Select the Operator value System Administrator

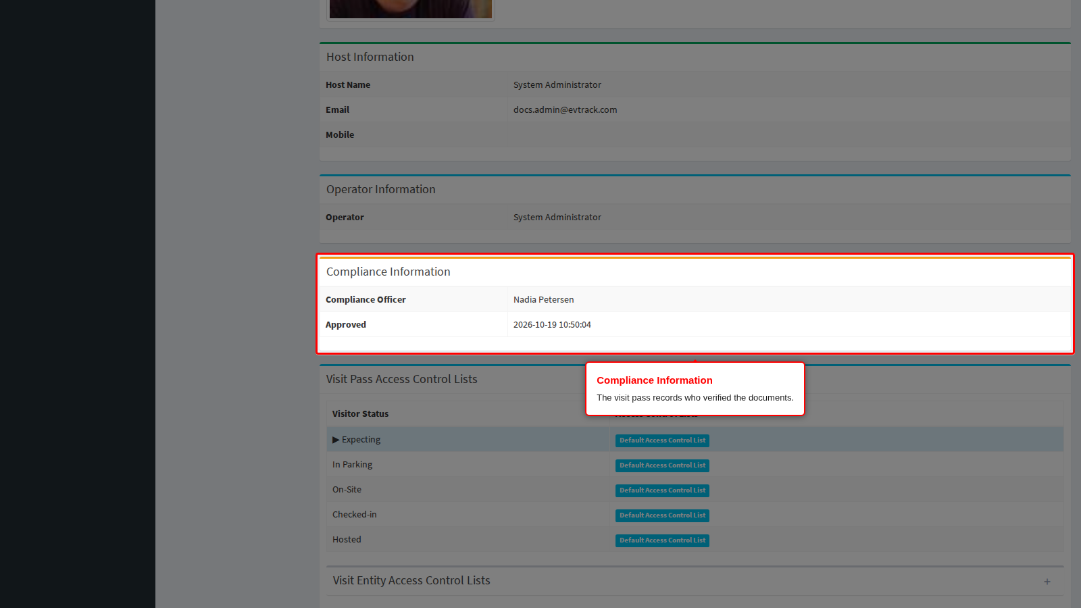pos(557,217)
